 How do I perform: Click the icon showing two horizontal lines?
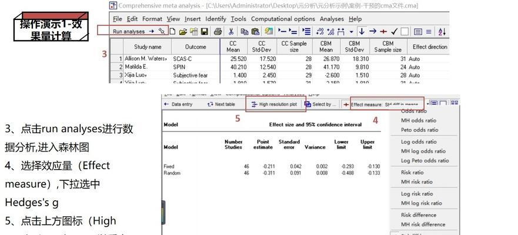click(x=429, y=32)
